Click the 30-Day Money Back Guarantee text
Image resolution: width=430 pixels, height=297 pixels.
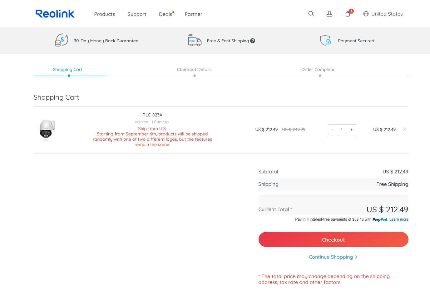tap(106, 41)
